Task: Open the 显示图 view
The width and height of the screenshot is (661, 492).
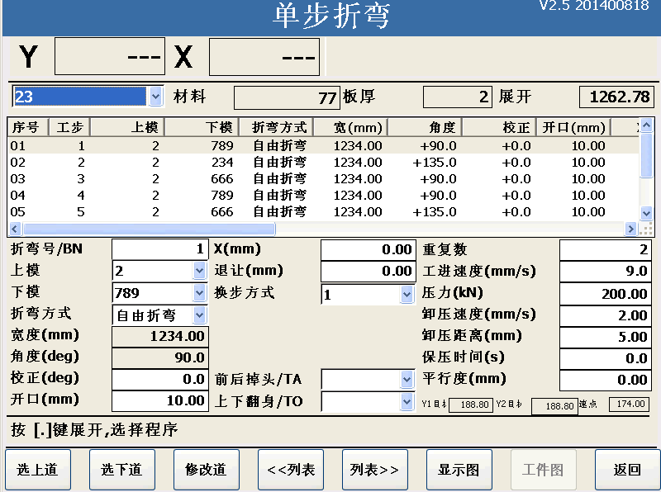Action: (459, 469)
